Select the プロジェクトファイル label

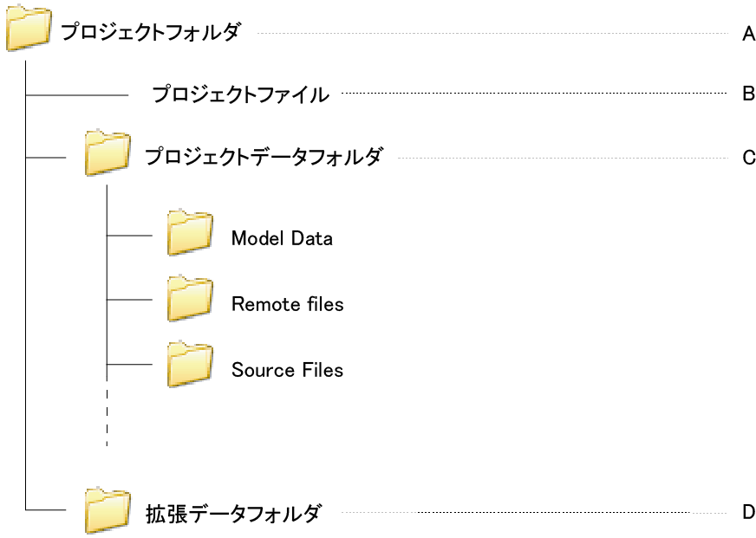click(x=240, y=94)
